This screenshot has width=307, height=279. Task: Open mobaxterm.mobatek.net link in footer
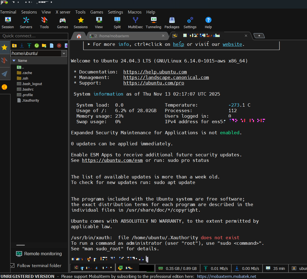tap(227, 277)
